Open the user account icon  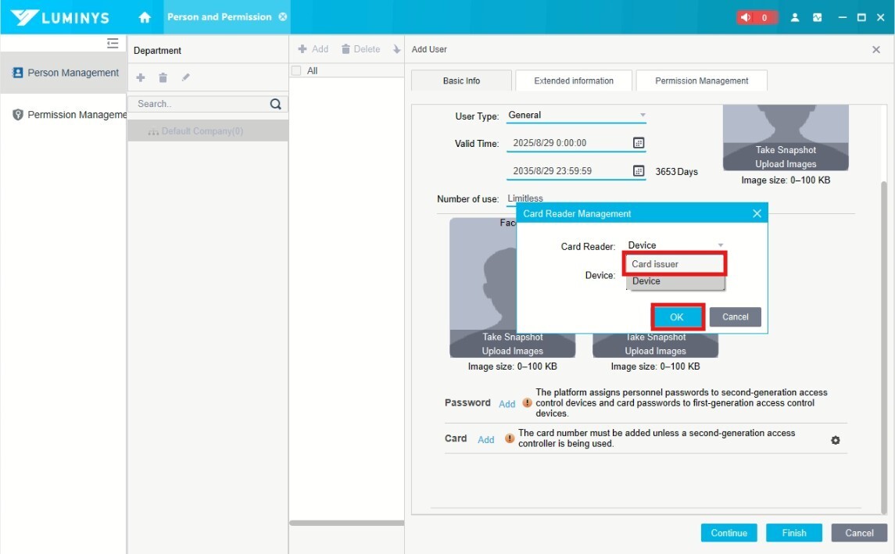(x=795, y=17)
